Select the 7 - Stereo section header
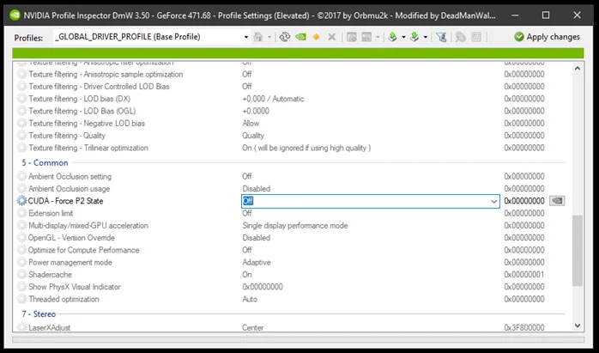The image size is (599, 353). 39,314
